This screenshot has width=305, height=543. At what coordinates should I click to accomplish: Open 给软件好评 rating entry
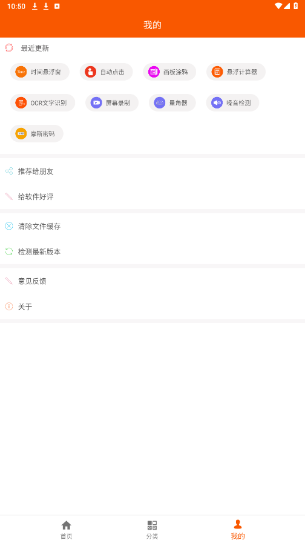pos(152,197)
